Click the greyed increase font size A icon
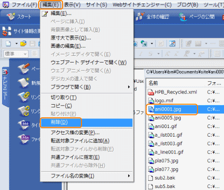The image size is (224, 190). (167, 54)
